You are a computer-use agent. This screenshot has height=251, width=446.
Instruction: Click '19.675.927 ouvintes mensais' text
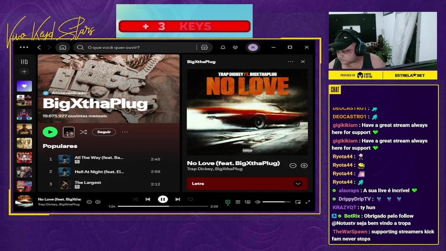(x=75, y=116)
